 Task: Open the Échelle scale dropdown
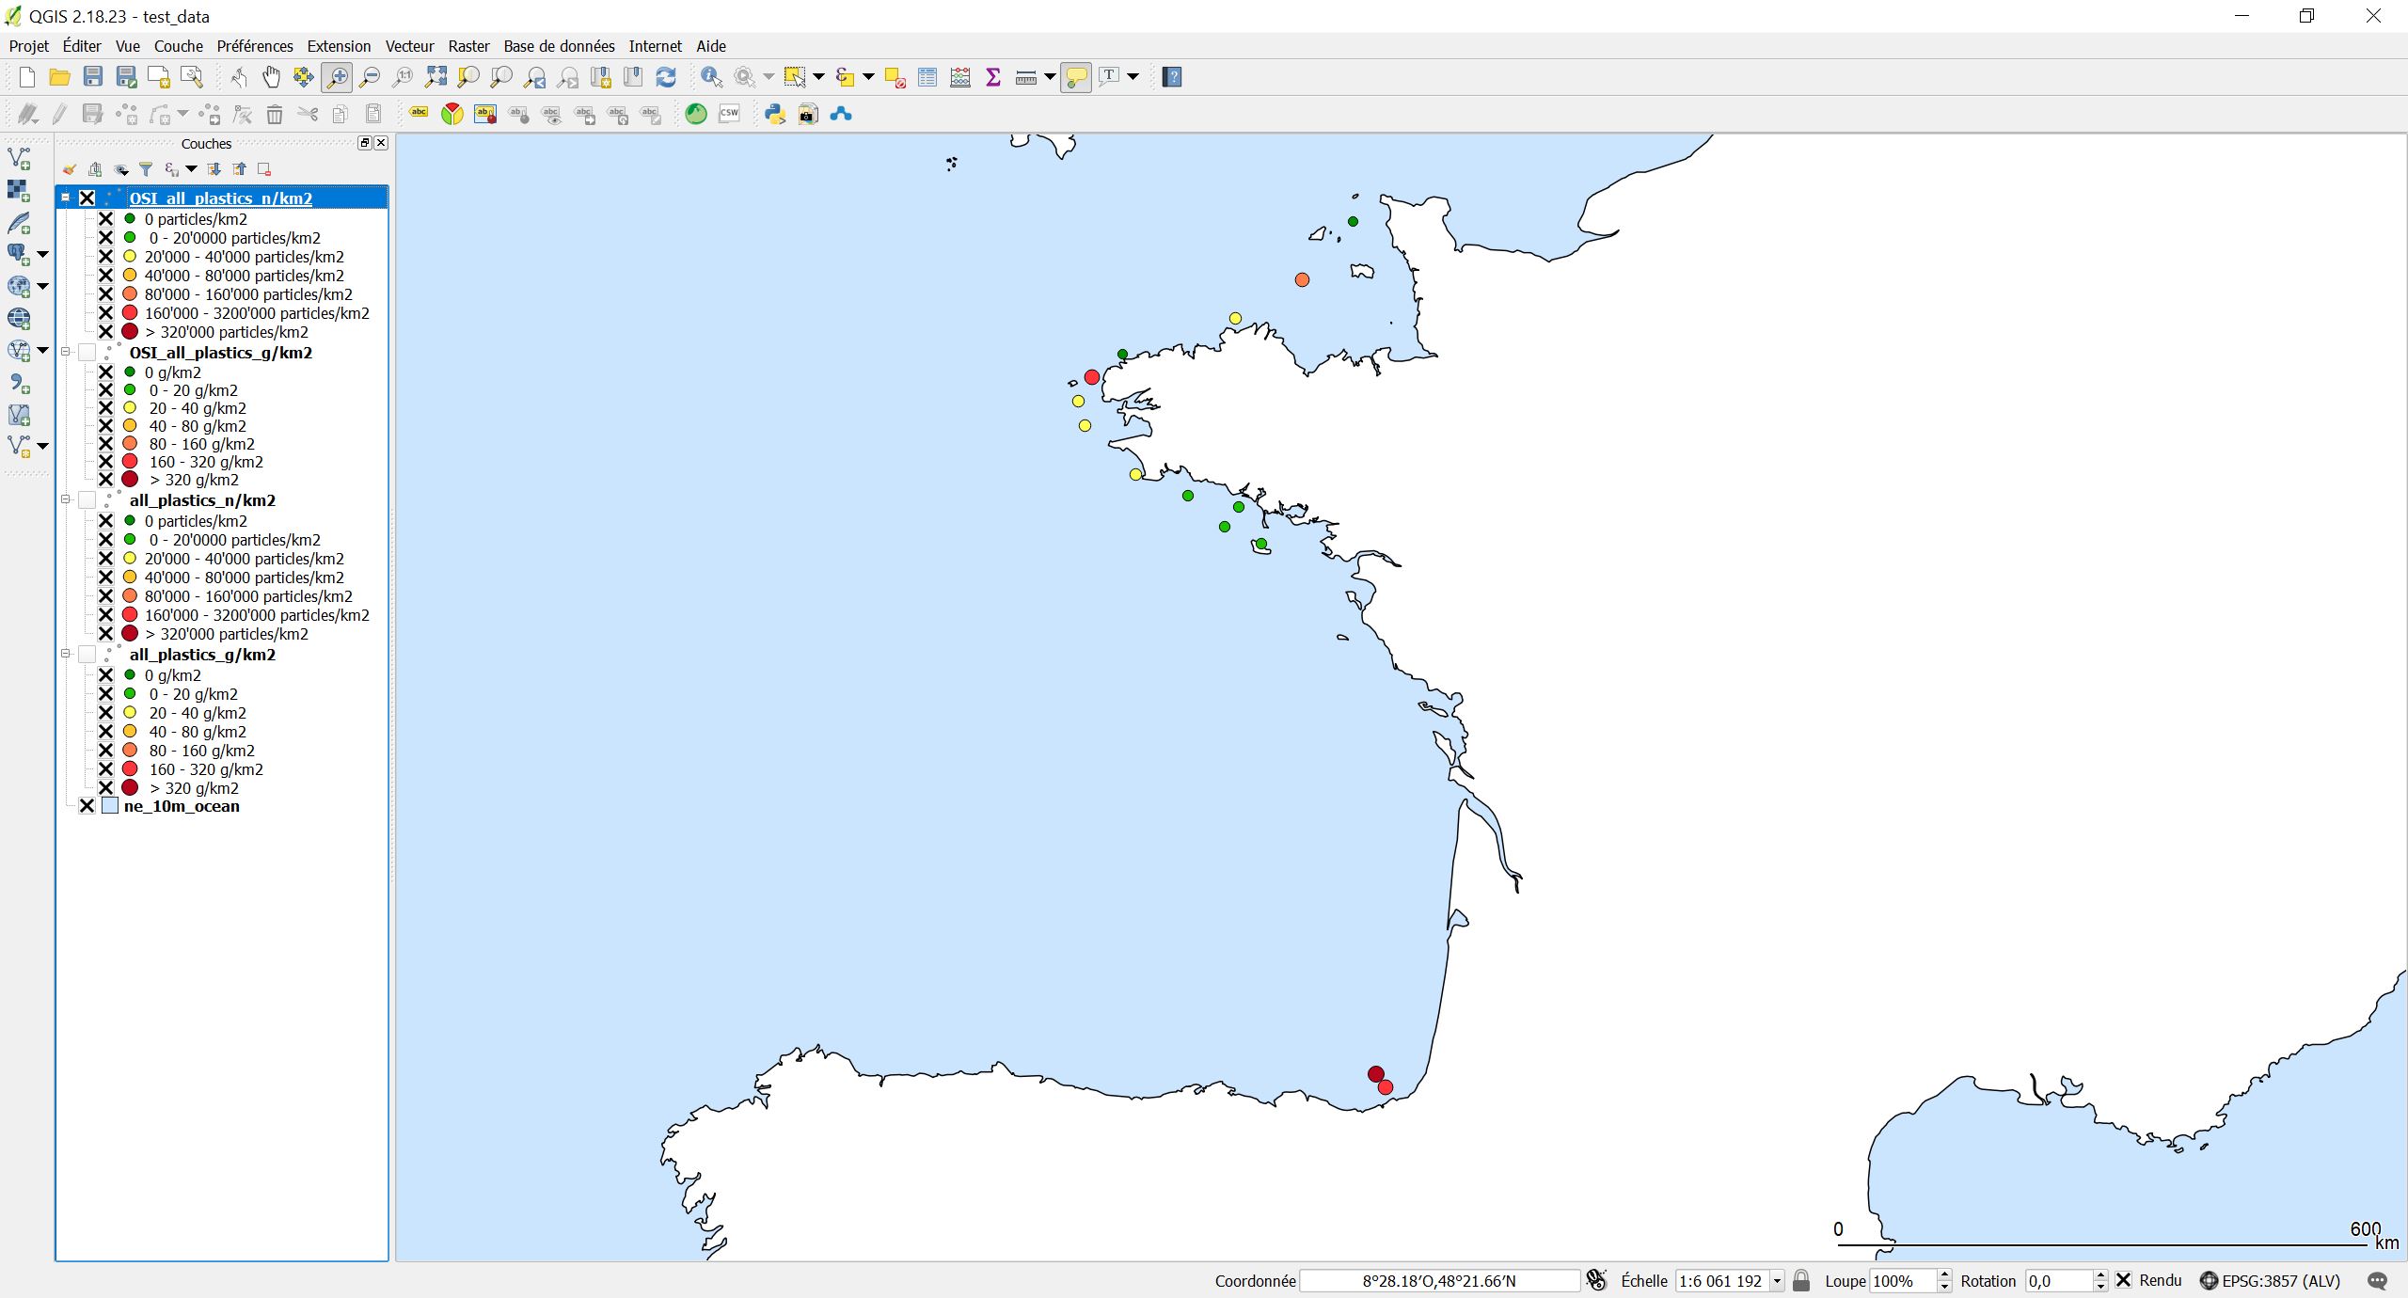pos(1777,1281)
